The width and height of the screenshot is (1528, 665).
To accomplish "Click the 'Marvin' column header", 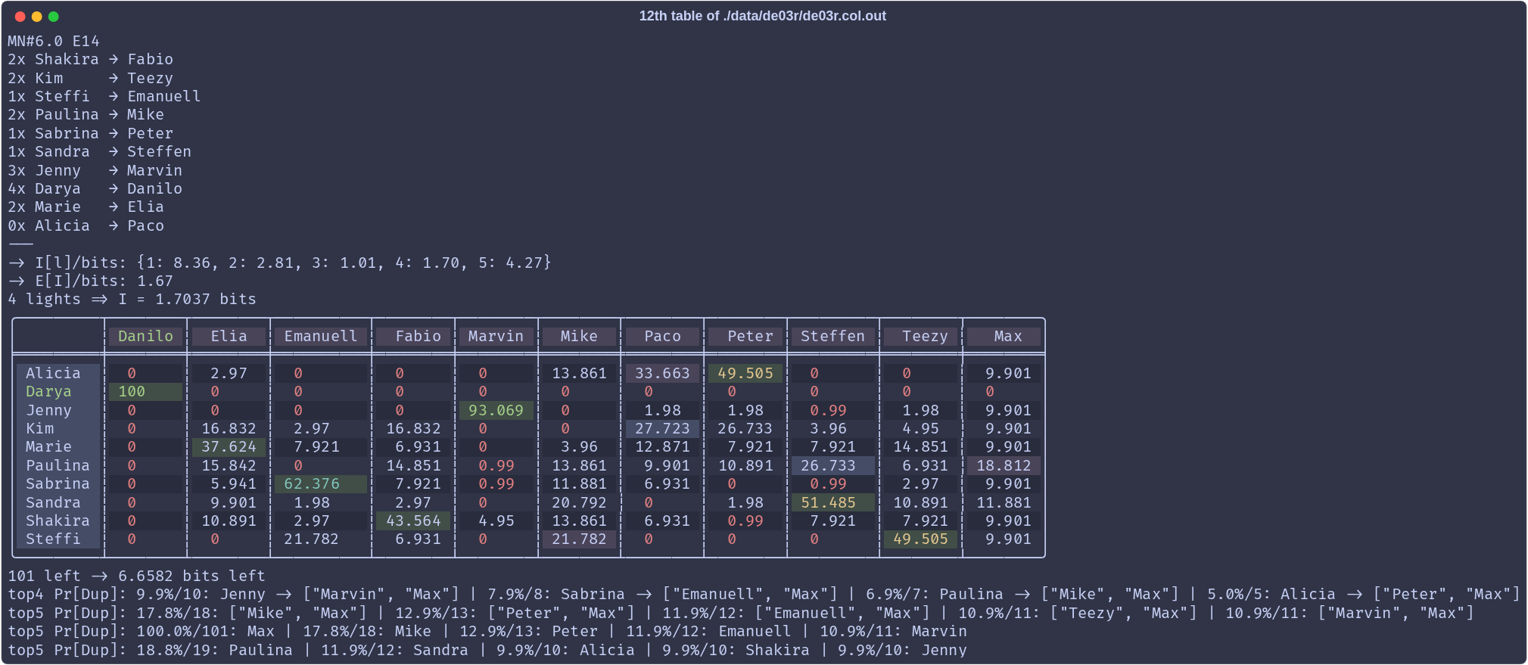I will [x=496, y=337].
